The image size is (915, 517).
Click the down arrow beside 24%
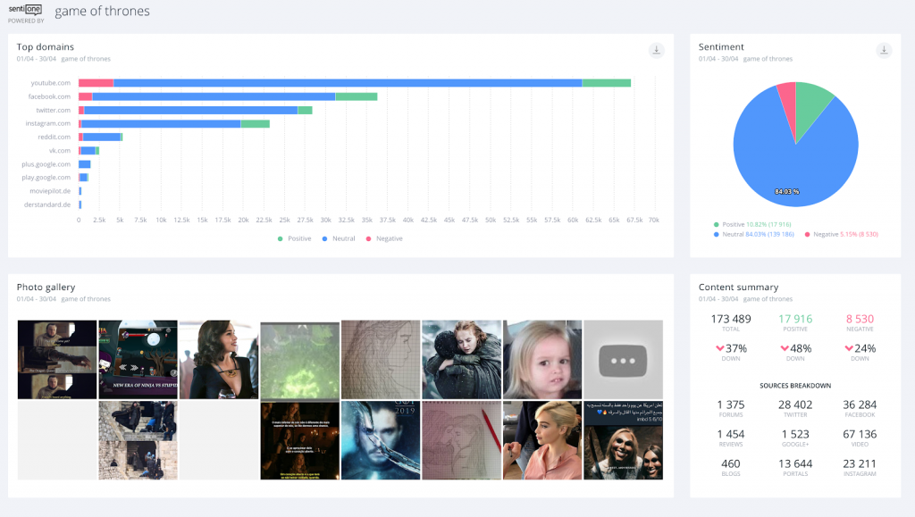tap(848, 348)
